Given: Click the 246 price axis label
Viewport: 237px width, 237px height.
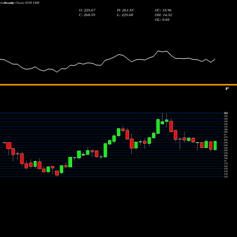Looking at the screenshot, I should pos(226,145).
